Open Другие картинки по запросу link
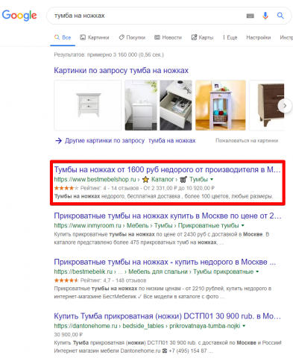293x358 pixels. [130, 141]
